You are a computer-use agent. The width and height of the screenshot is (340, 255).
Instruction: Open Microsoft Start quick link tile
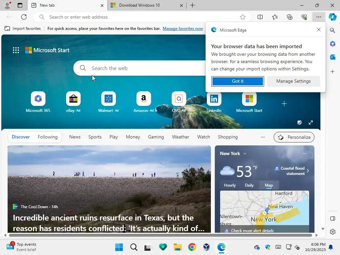[249, 102]
